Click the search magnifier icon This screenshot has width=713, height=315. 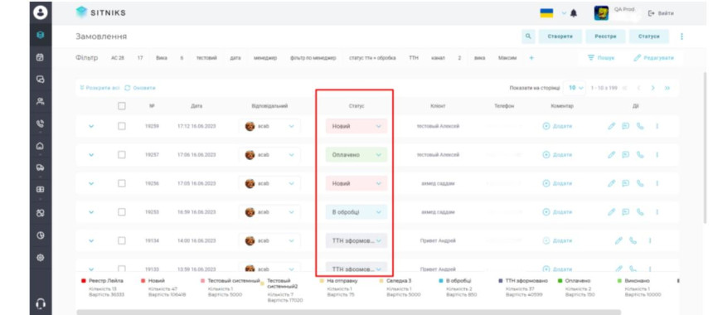click(528, 36)
